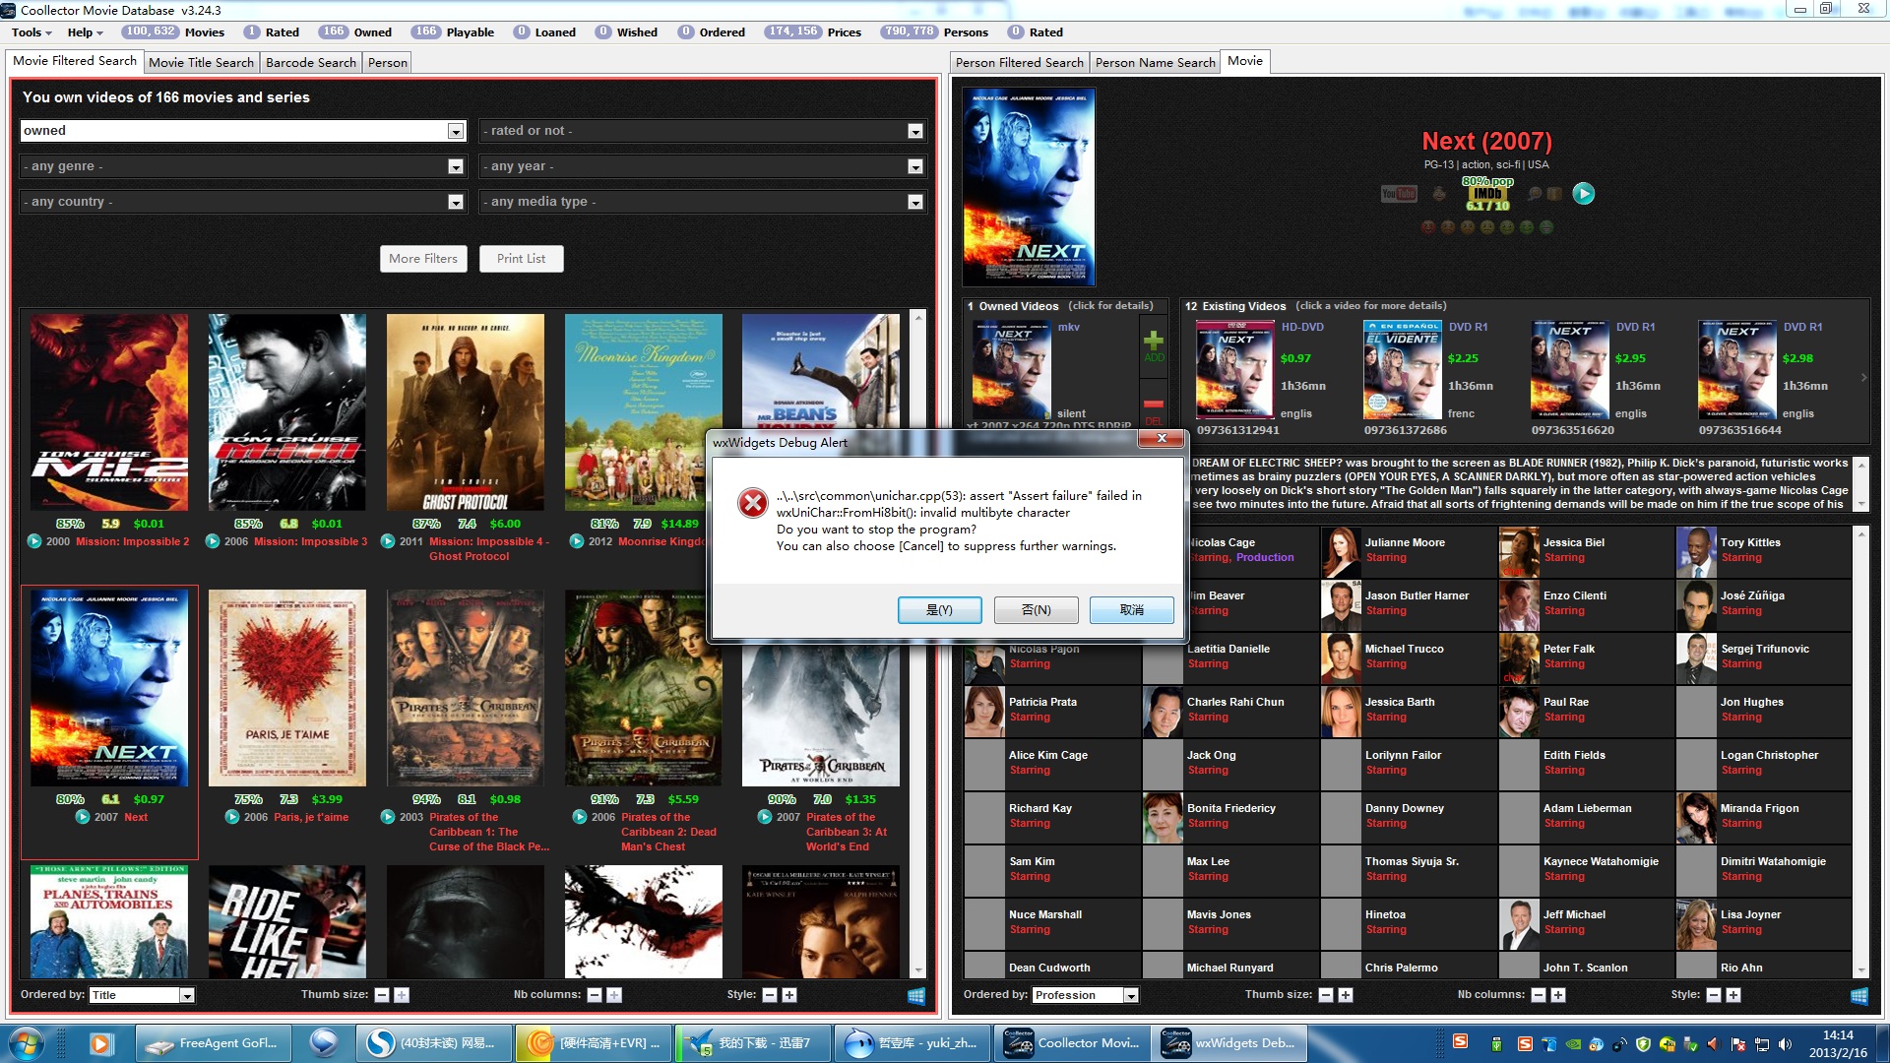
Task: Rate Next with the rightmost green grinning smiley
Action: tap(1546, 227)
